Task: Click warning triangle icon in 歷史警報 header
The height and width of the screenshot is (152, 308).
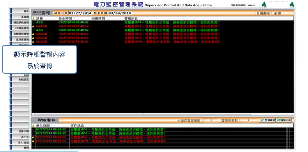Action: [x=33, y=19]
